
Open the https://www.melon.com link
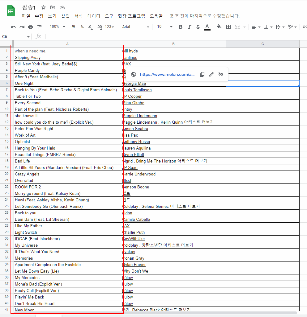[x=167, y=74]
